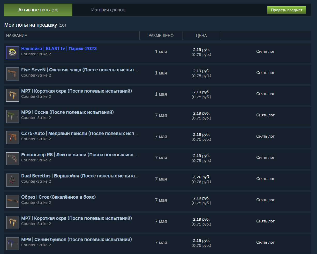Click the MP9 Синий буйвол item image
317x254 pixels.
click(12, 244)
